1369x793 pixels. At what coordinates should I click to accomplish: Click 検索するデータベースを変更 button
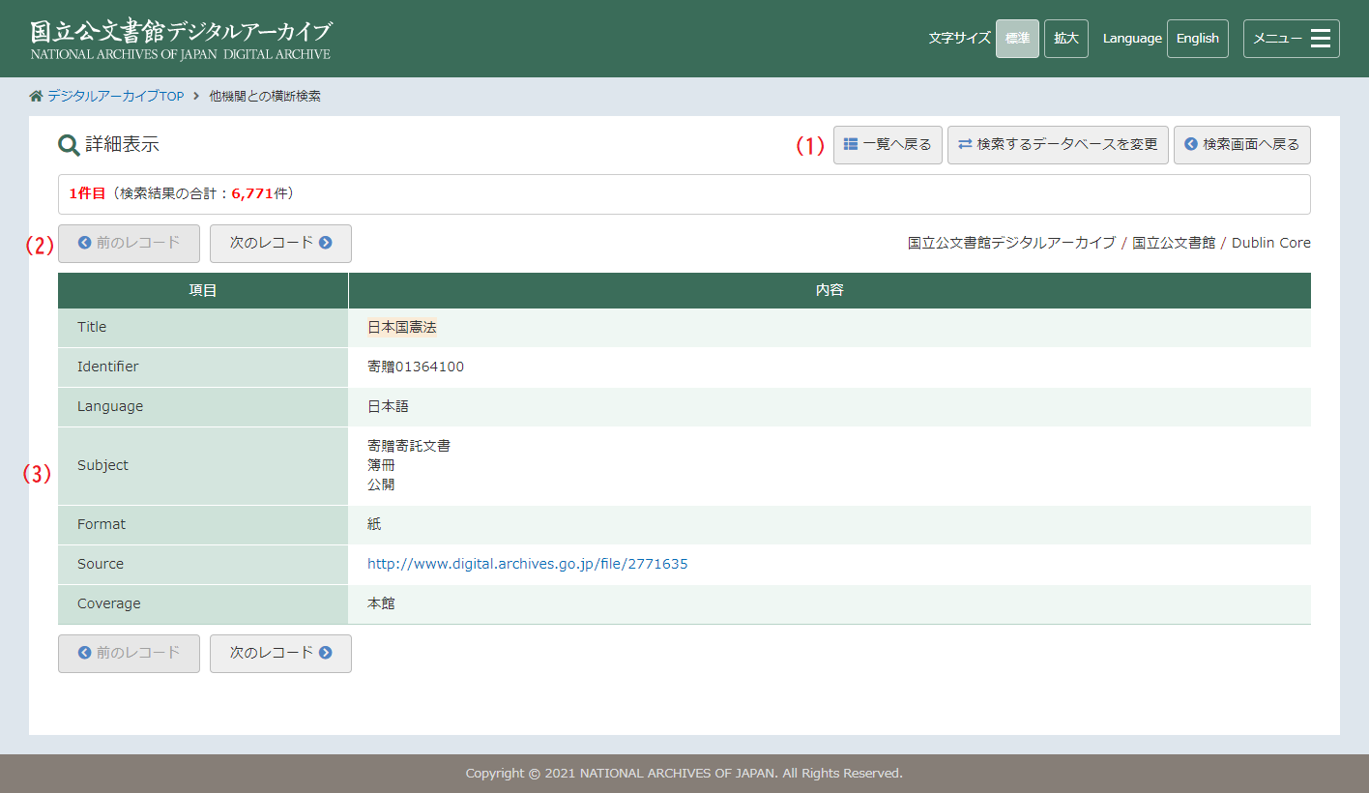pos(1058,145)
